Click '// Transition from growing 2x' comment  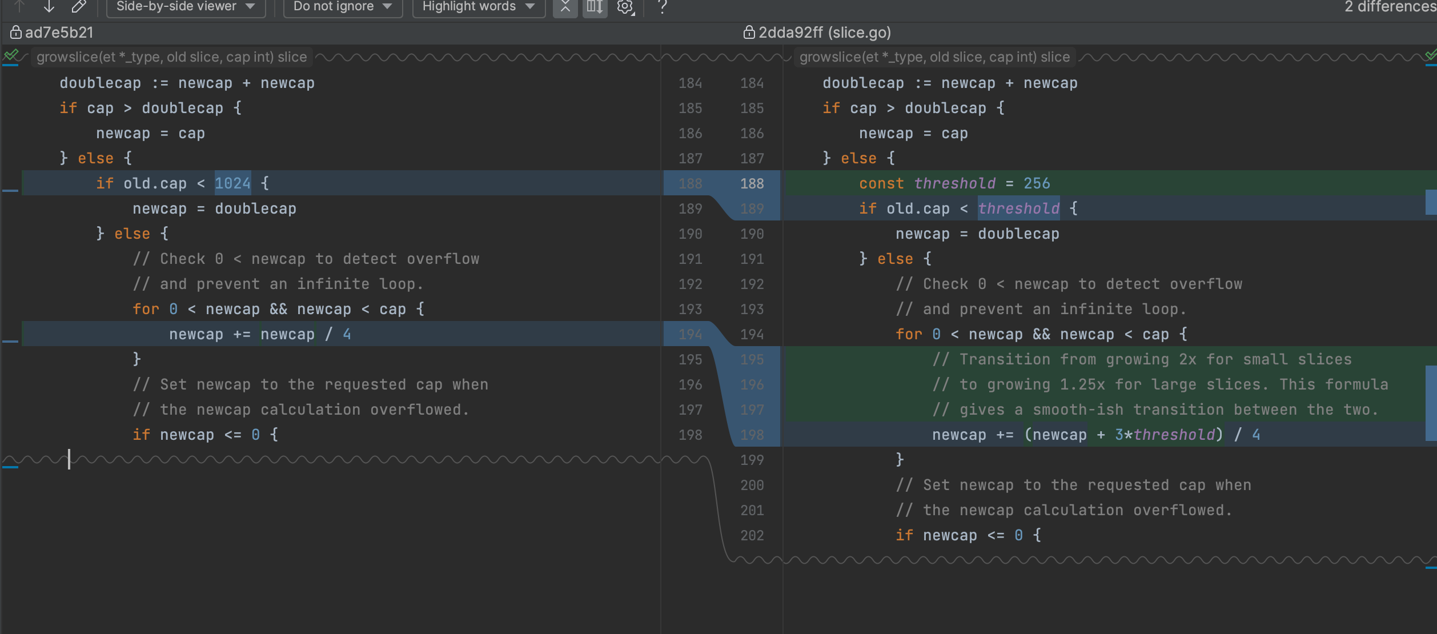coord(1142,359)
